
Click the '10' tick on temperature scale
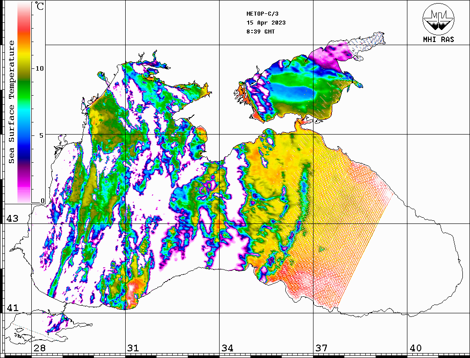pyautogui.click(x=39, y=68)
